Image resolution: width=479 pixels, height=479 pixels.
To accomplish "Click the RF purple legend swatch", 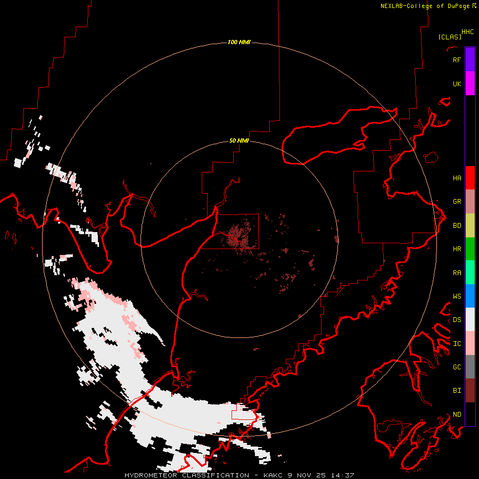I will tap(470, 60).
